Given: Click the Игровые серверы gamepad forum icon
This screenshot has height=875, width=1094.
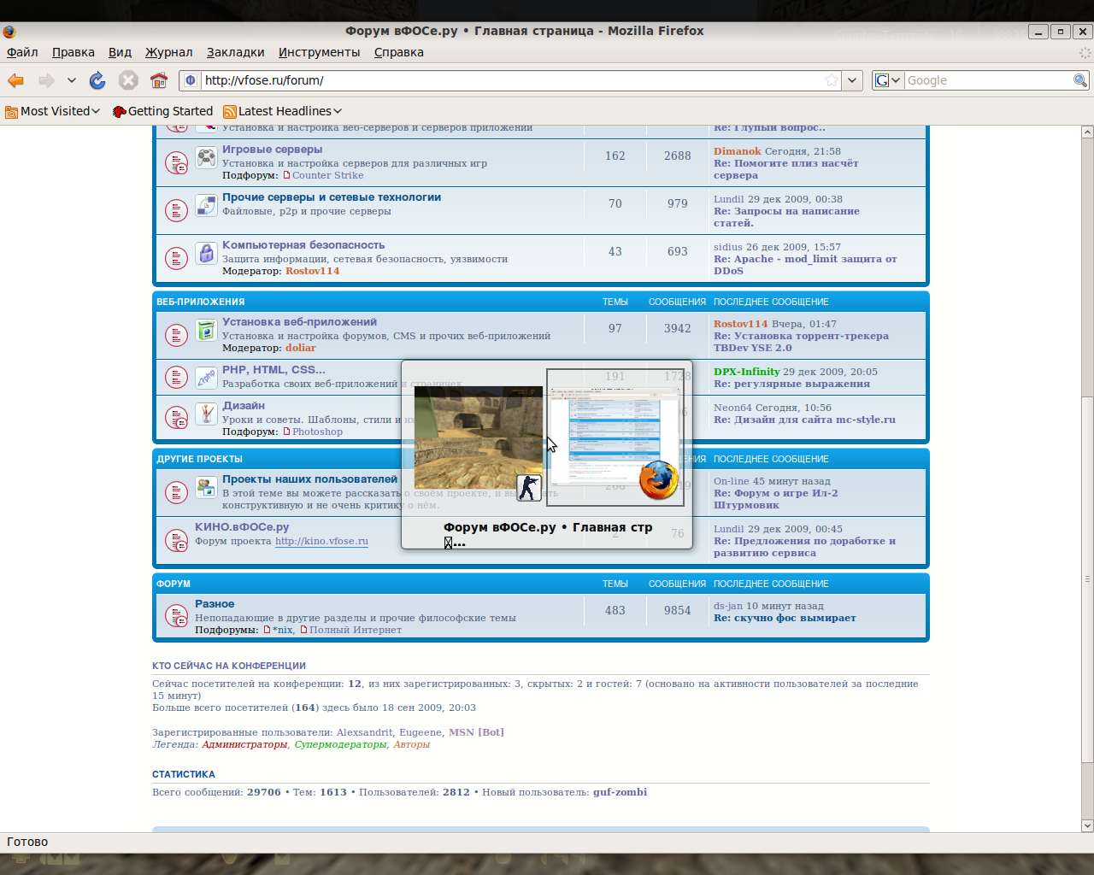Looking at the screenshot, I should [x=206, y=157].
